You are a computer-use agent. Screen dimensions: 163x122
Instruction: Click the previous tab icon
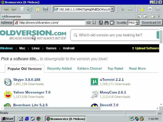(x=139, y=16)
